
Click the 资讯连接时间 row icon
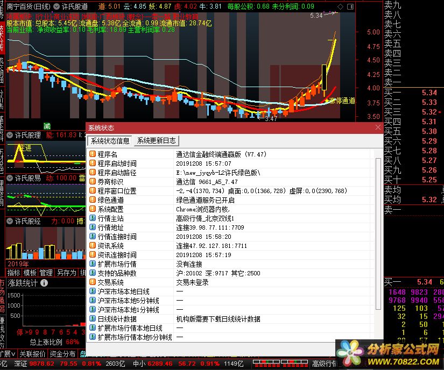pos(93,254)
